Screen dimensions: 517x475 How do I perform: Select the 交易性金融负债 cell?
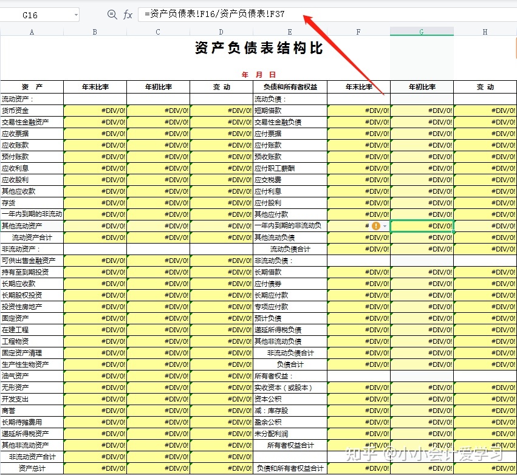290,122
